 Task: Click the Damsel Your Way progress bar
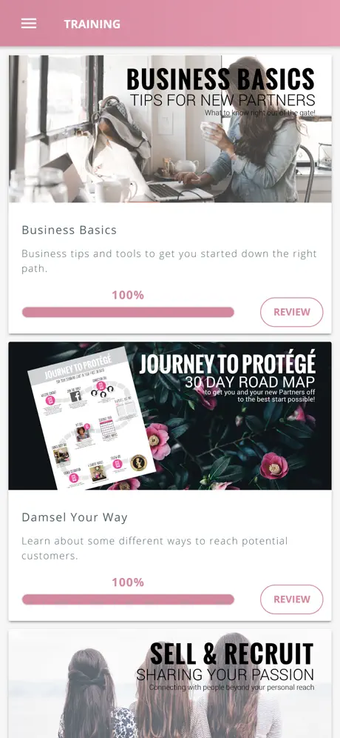(128, 599)
